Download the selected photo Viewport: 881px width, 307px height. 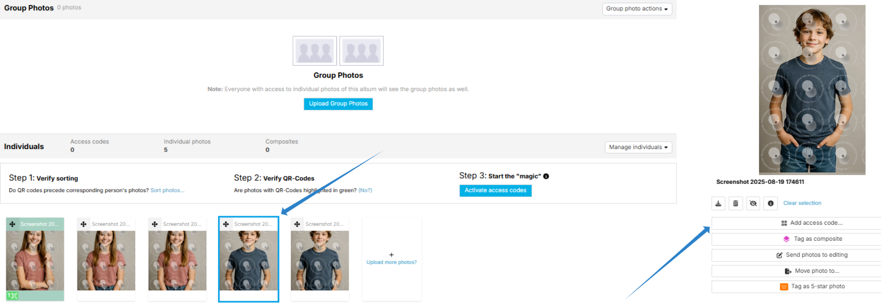pos(718,204)
